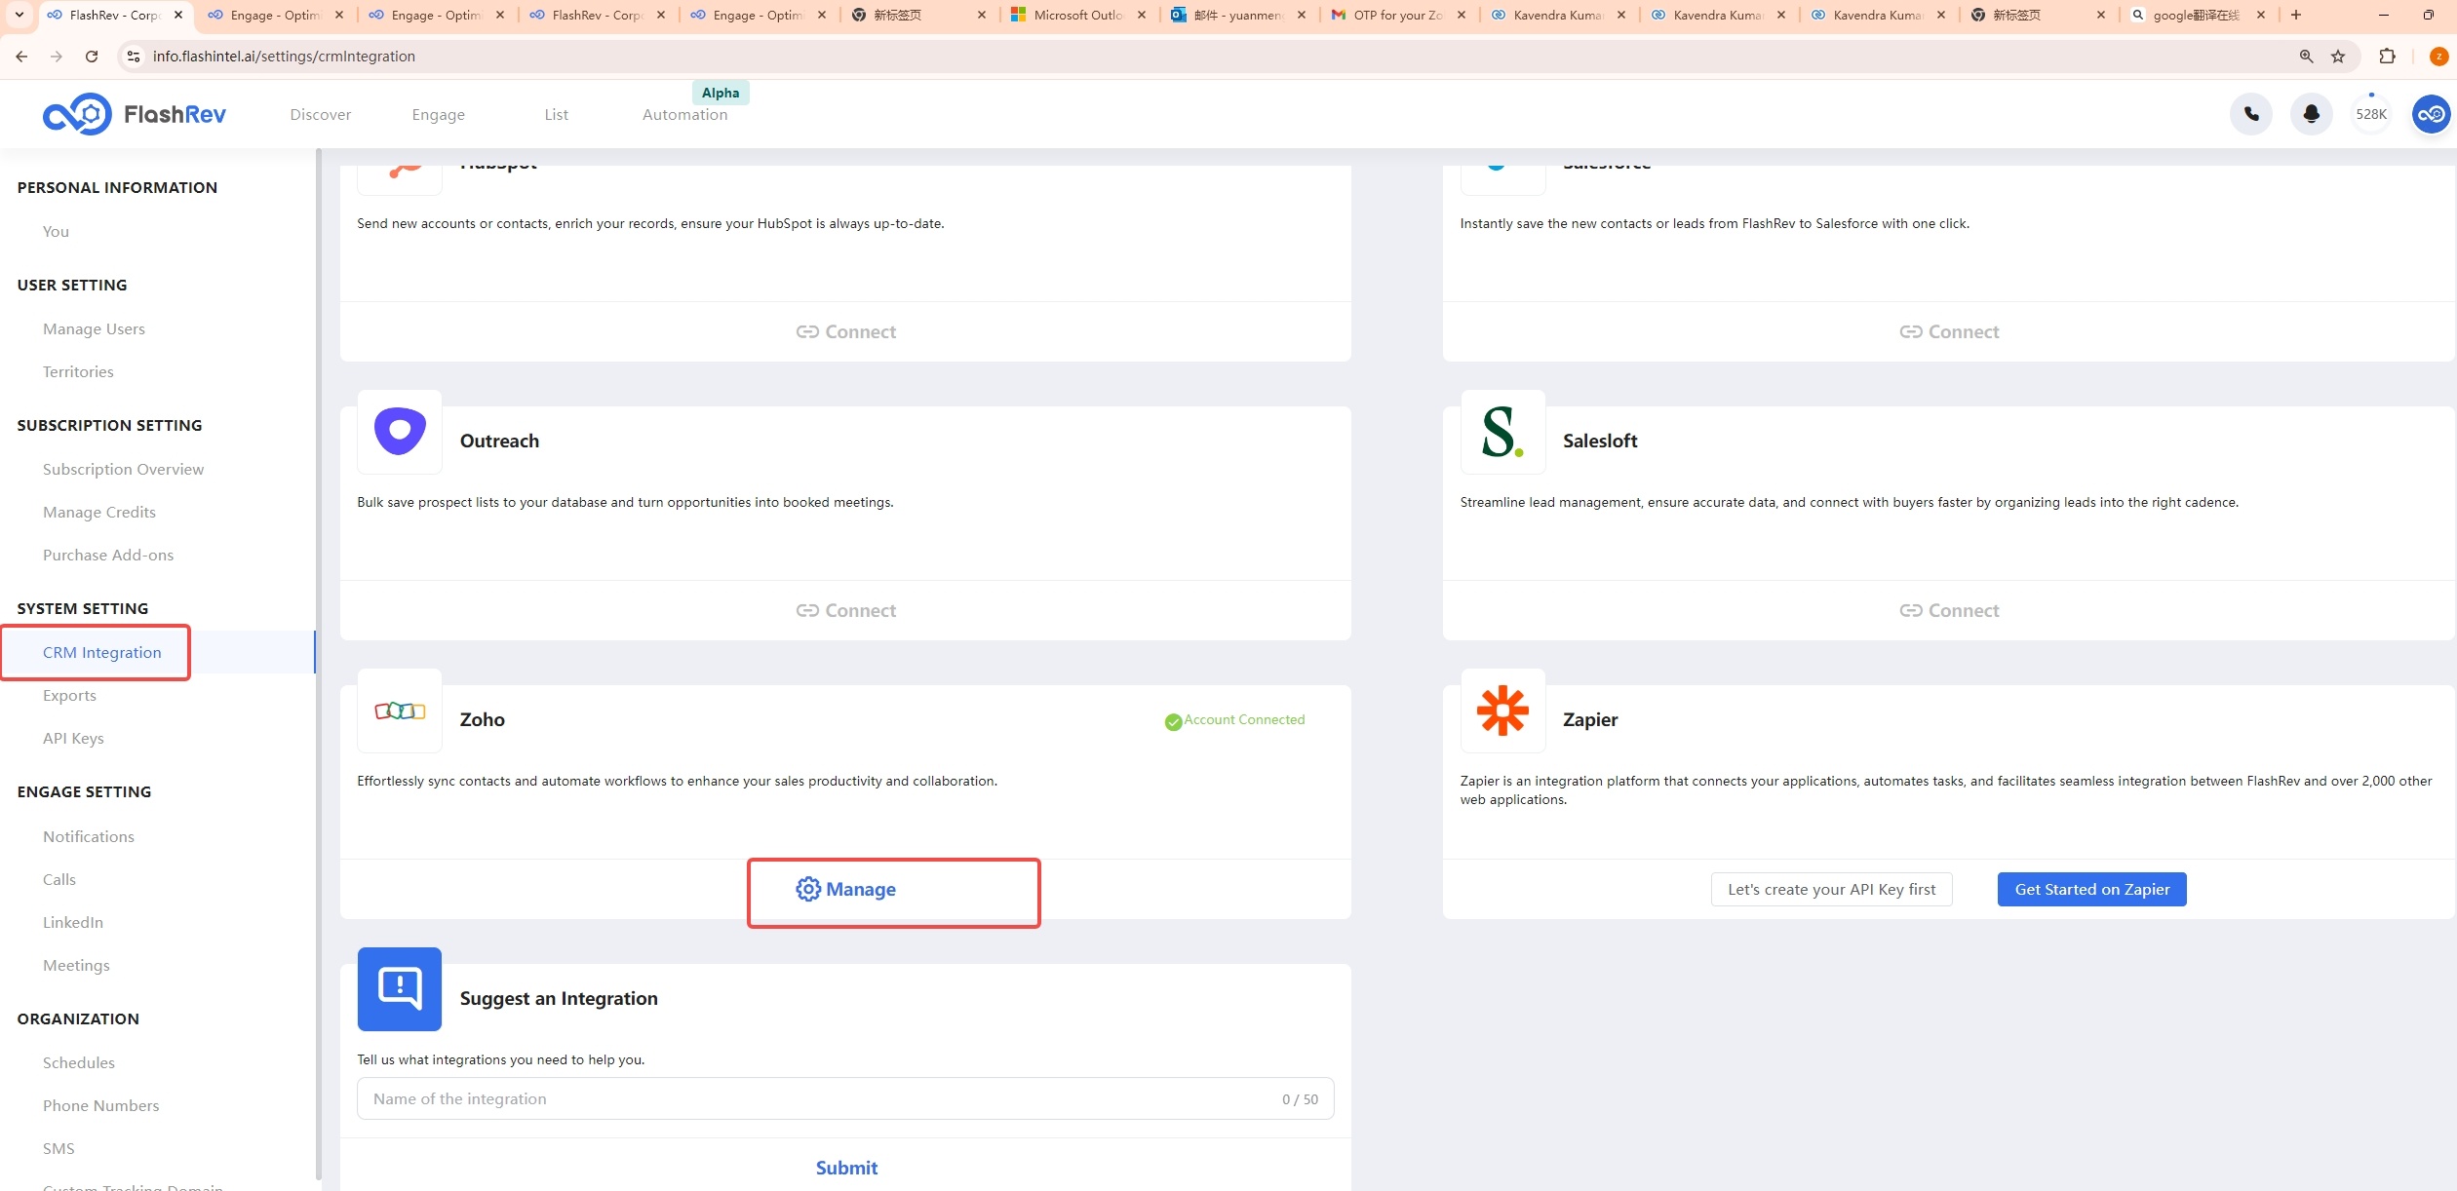This screenshot has height=1191, width=2457.
Task: Click the Suggest an Integration icon
Action: 400,989
